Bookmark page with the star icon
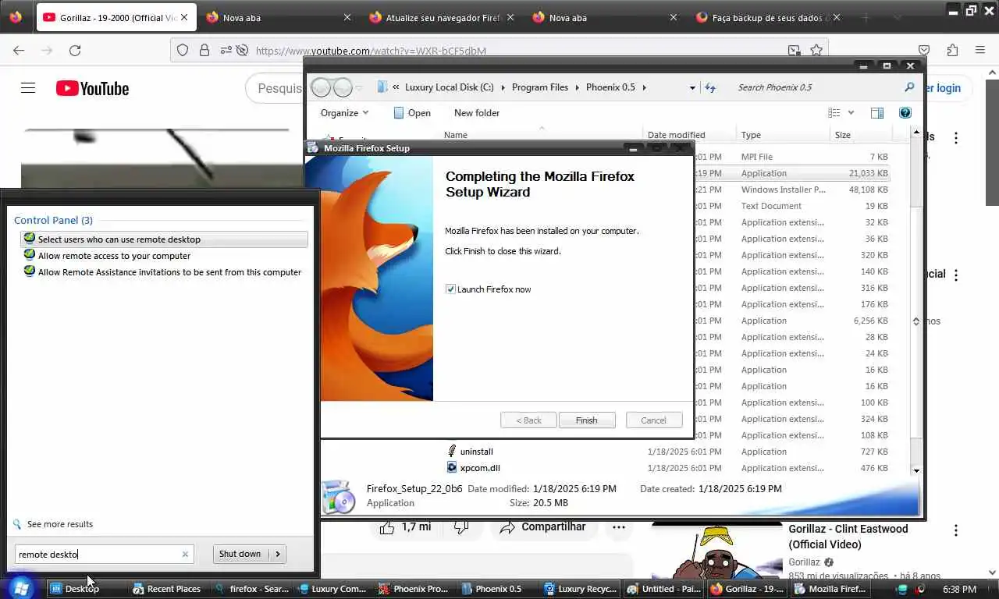999x599 pixels. pyautogui.click(x=816, y=50)
